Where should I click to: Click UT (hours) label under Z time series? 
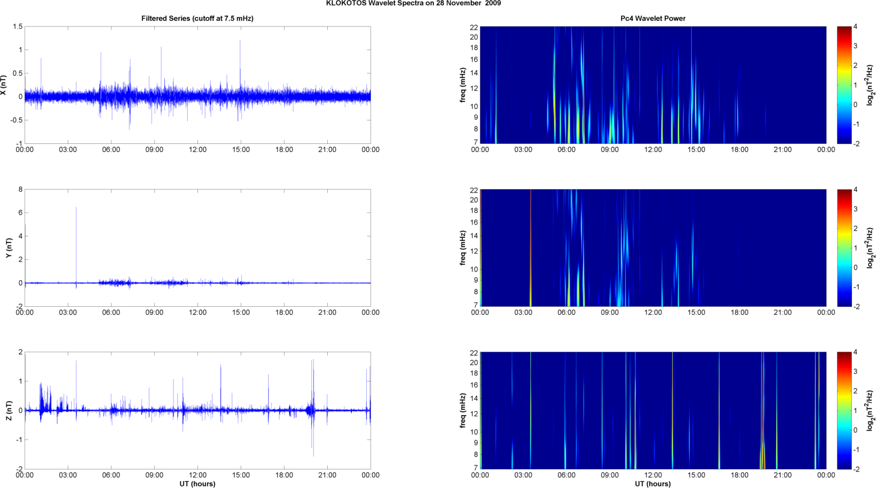click(x=197, y=483)
